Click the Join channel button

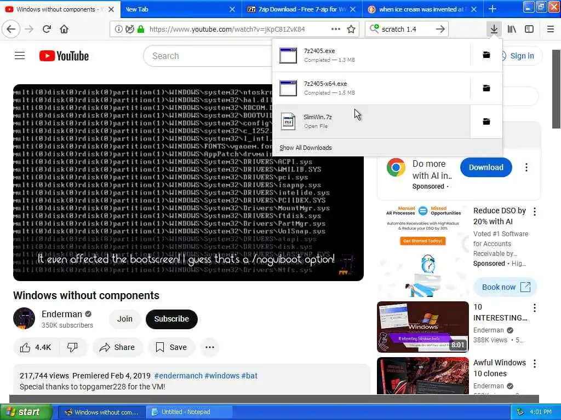tap(124, 319)
